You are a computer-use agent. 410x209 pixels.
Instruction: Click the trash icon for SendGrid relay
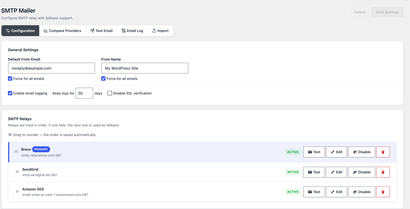(x=383, y=172)
